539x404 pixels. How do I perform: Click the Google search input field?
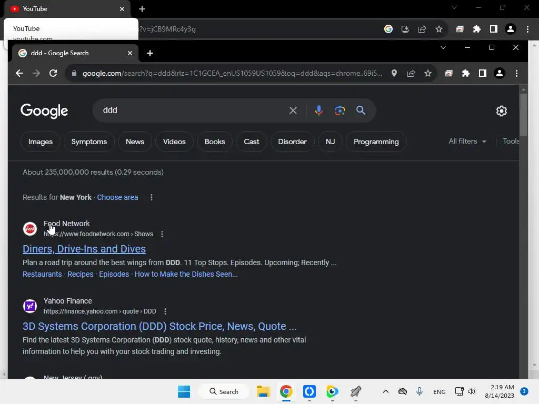point(193,110)
